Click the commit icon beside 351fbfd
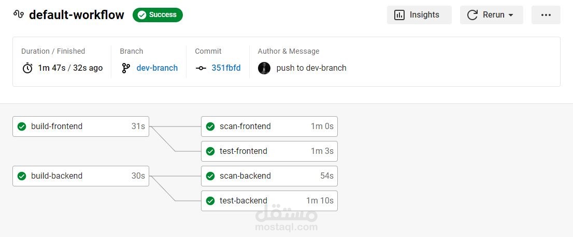Screen dimensions: 573x237 (x=201, y=68)
